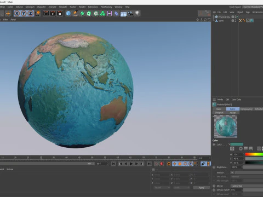This screenshot has width=263, height=197.
Task: Add a blue cube primitive
Action: [68, 14]
